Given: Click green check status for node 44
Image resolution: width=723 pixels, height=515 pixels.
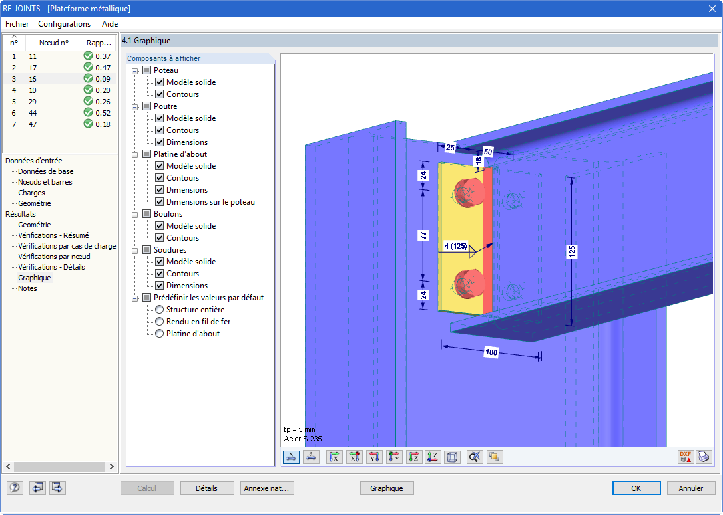Looking at the screenshot, I should 88,112.
